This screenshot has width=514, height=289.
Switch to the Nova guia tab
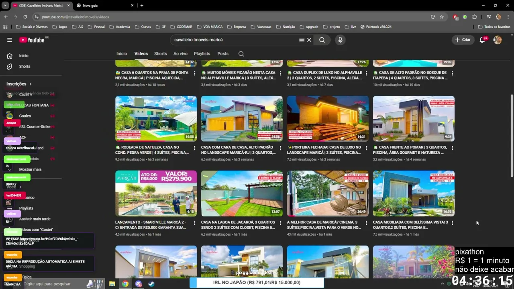pyautogui.click(x=105, y=6)
